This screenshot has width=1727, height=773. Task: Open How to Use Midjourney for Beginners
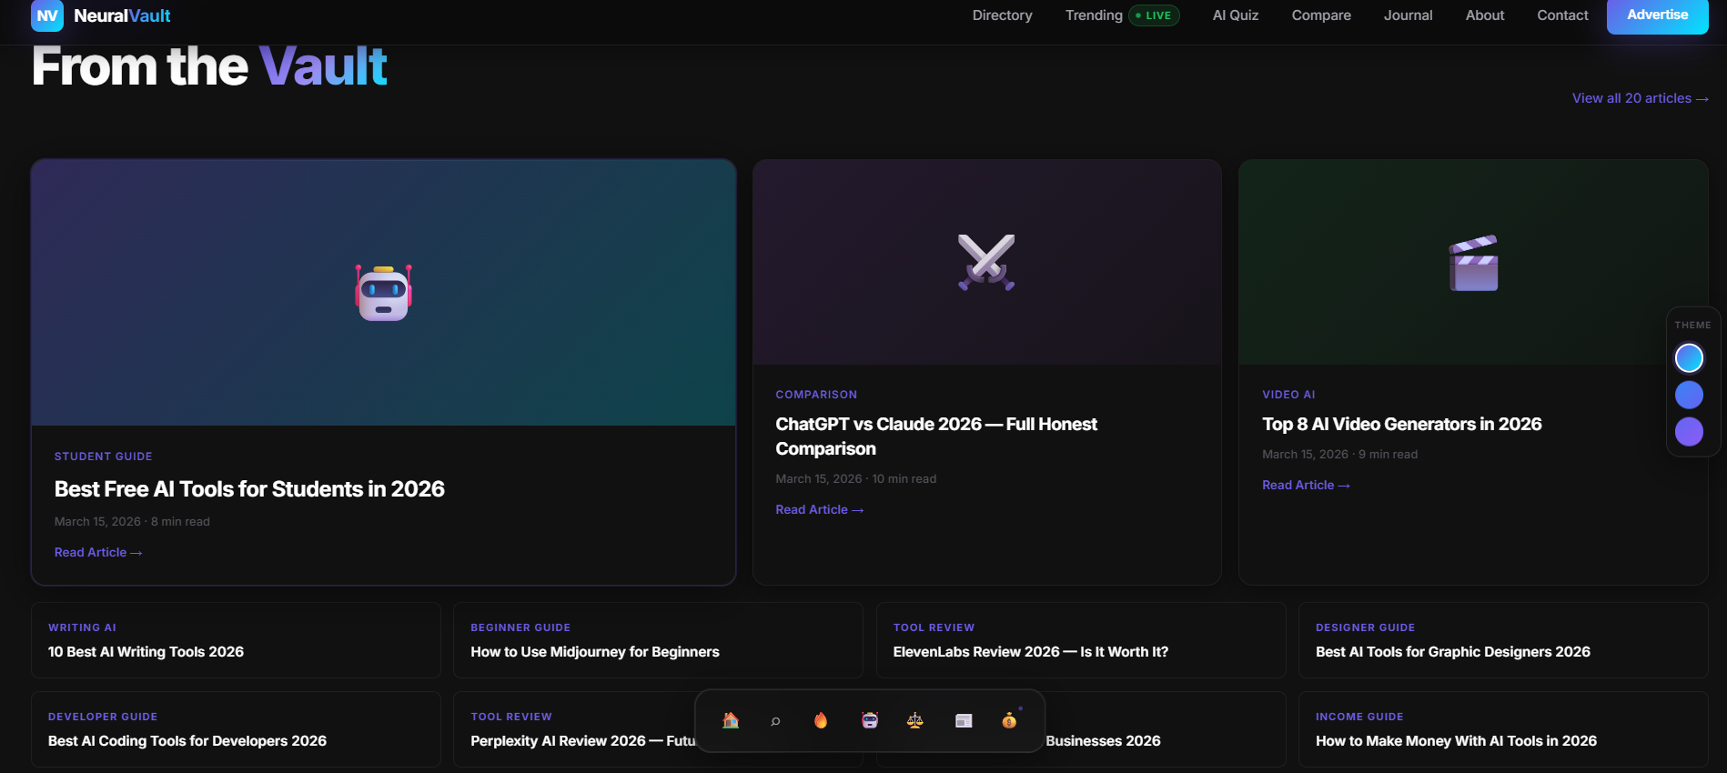tap(595, 651)
